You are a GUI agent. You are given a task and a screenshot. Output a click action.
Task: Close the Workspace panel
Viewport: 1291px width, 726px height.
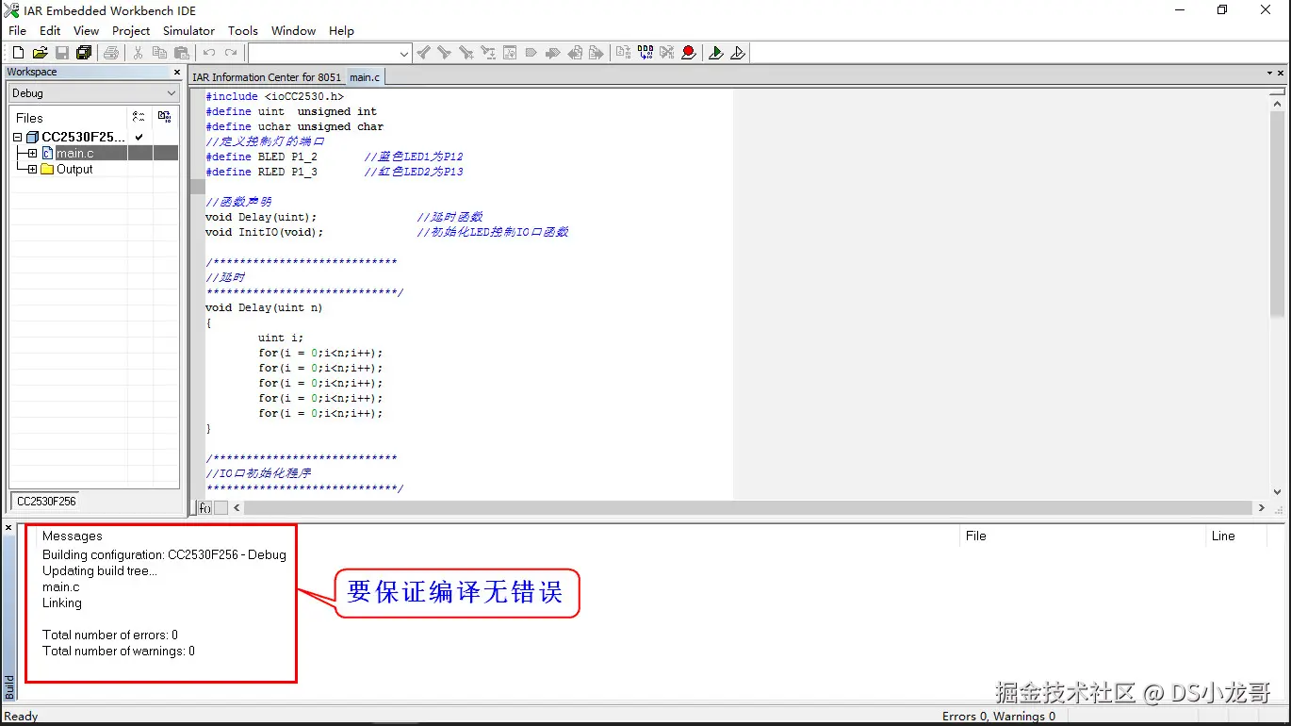176,72
